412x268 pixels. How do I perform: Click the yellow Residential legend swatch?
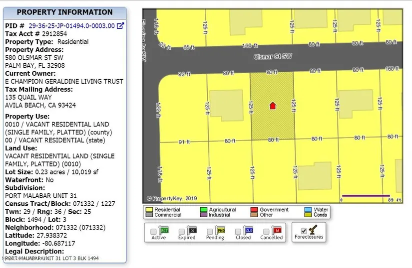pos(148,210)
